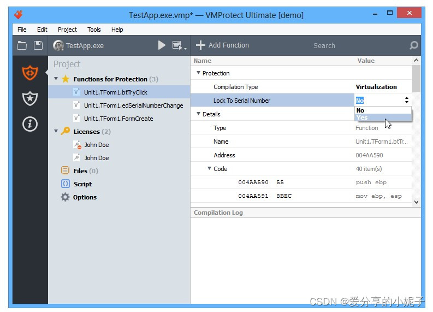433x312 pixels.
Task: Click the Lock To Serial Number label
Action: (x=242, y=101)
